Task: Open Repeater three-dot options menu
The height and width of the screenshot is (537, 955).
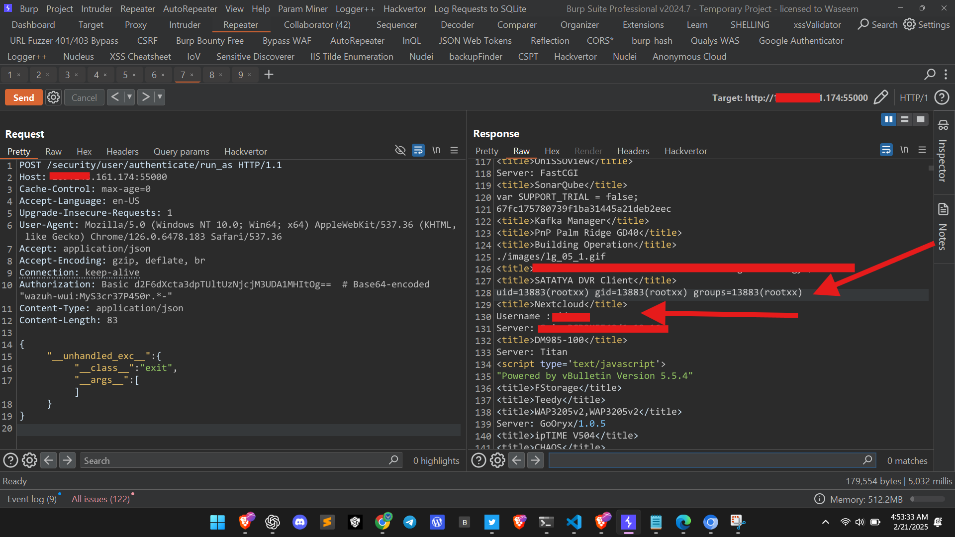Action: click(946, 75)
